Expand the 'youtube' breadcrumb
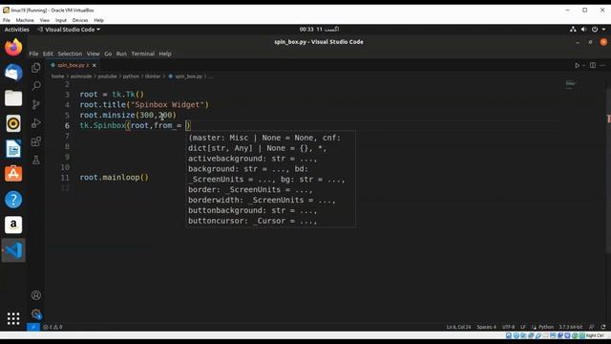Image resolution: width=611 pixels, height=344 pixels. (107, 76)
